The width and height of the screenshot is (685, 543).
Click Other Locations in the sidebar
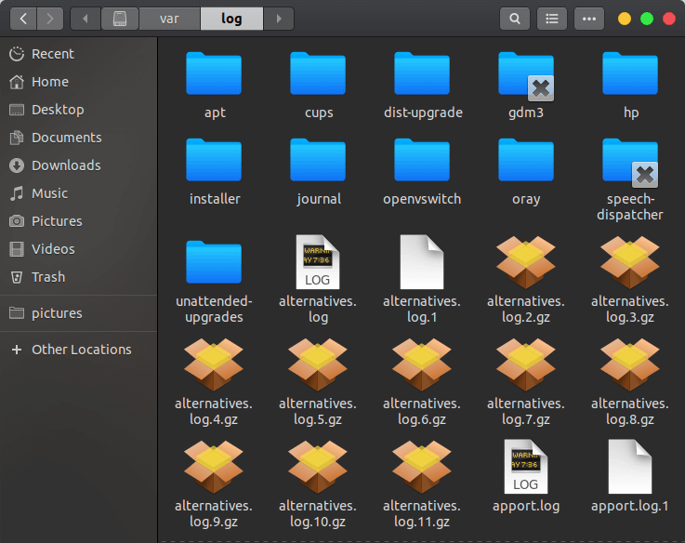(79, 350)
